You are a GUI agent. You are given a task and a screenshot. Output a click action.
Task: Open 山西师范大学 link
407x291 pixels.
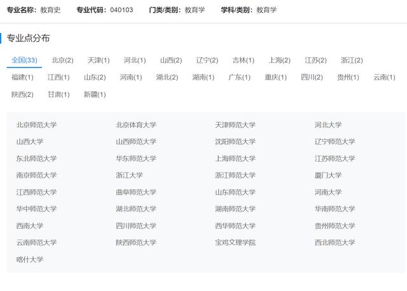[136, 141]
